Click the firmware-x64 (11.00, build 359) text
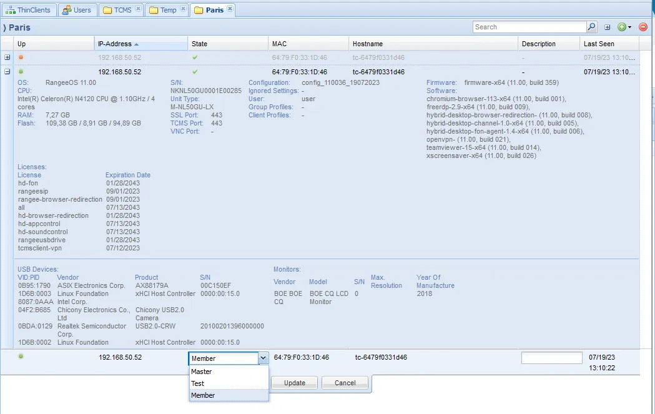Viewport: 655px width, 414px height. (x=511, y=82)
